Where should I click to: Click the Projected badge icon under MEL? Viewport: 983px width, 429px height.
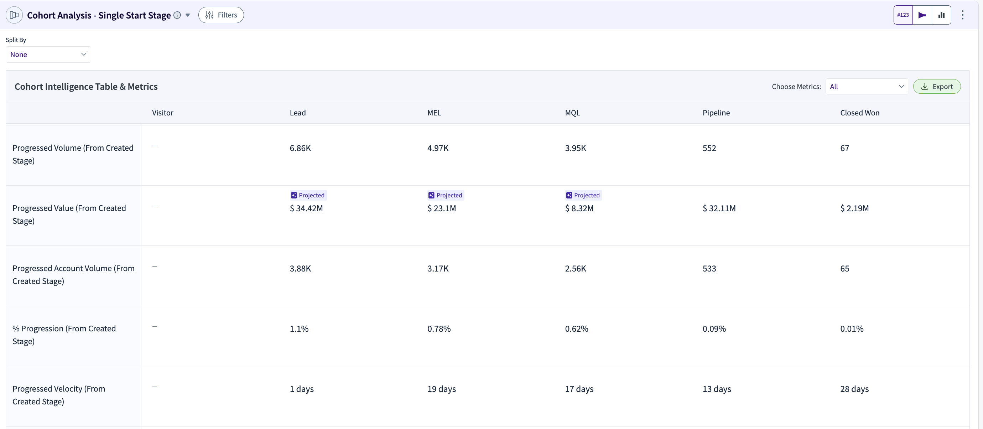tap(431, 195)
